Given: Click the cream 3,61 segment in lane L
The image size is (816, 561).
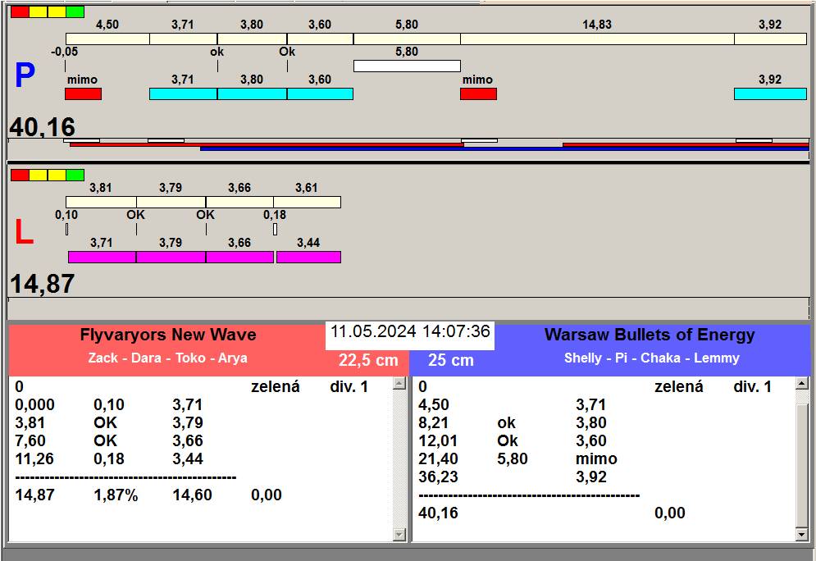Looking at the screenshot, I should pyautogui.click(x=307, y=202).
